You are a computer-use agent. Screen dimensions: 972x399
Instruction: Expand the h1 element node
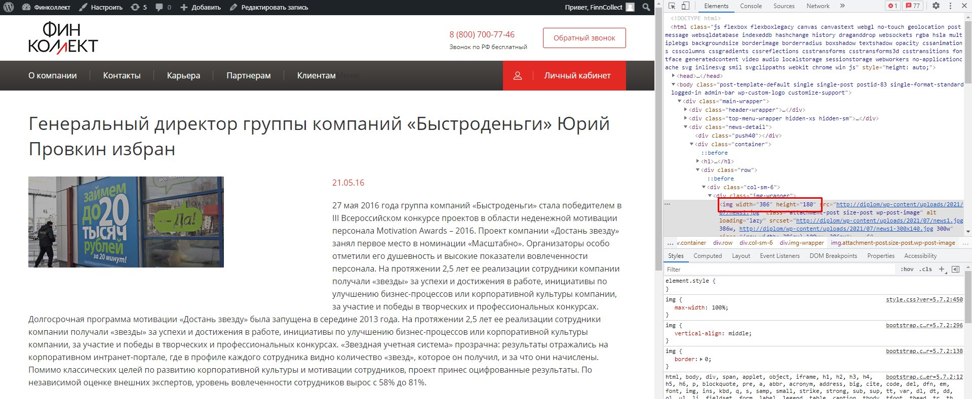698,161
